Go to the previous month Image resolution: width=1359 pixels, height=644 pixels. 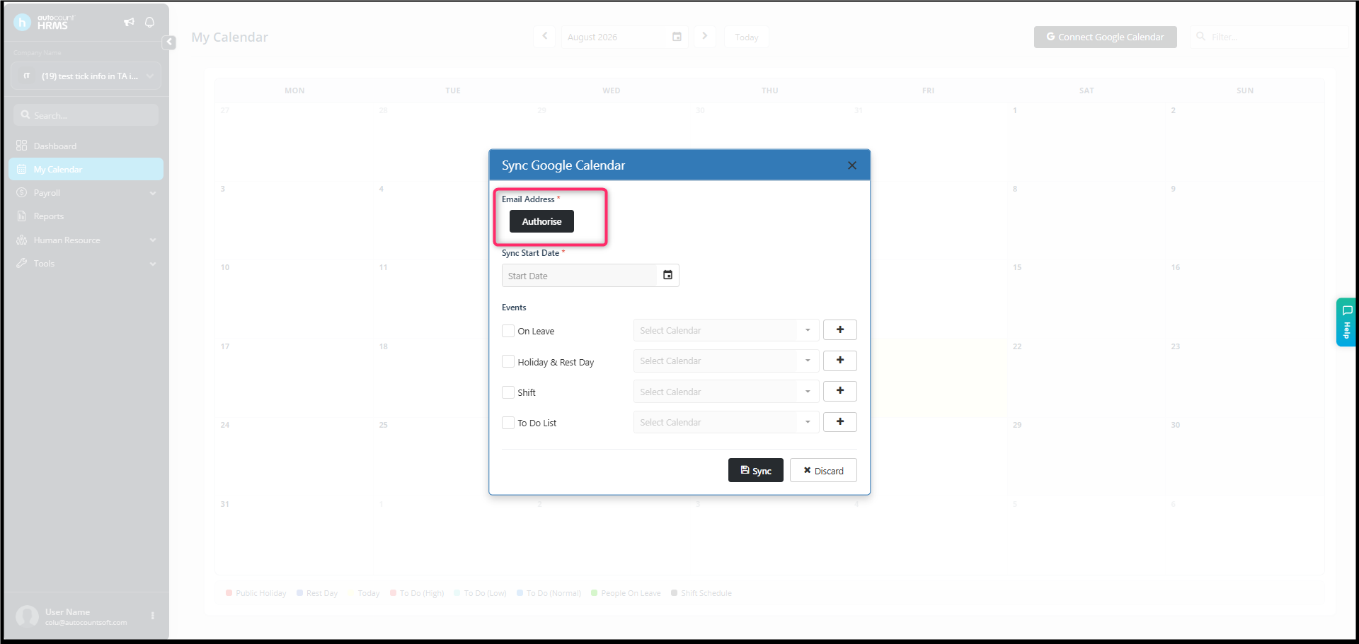pyautogui.click(x=544, y=37)
